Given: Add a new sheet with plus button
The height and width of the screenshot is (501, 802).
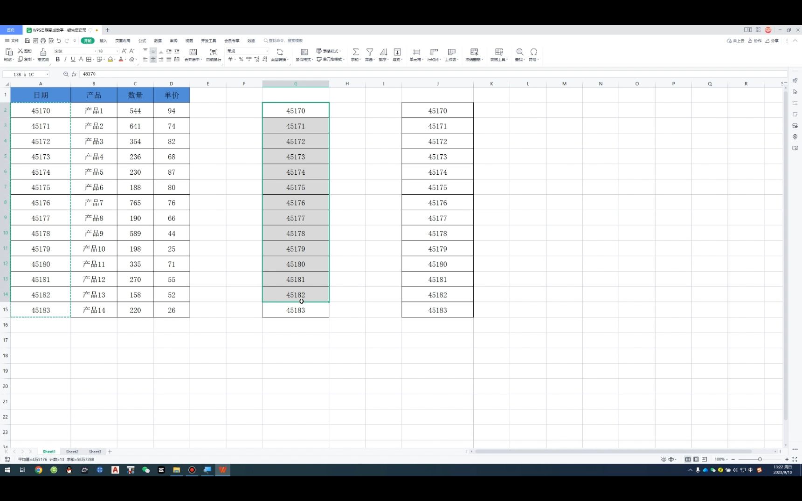Looking at the screenshot, I should coord(110,452).
